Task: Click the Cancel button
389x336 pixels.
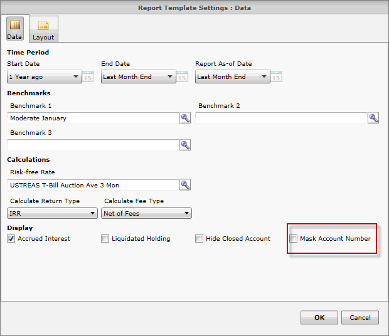Action: pos(360,317)
